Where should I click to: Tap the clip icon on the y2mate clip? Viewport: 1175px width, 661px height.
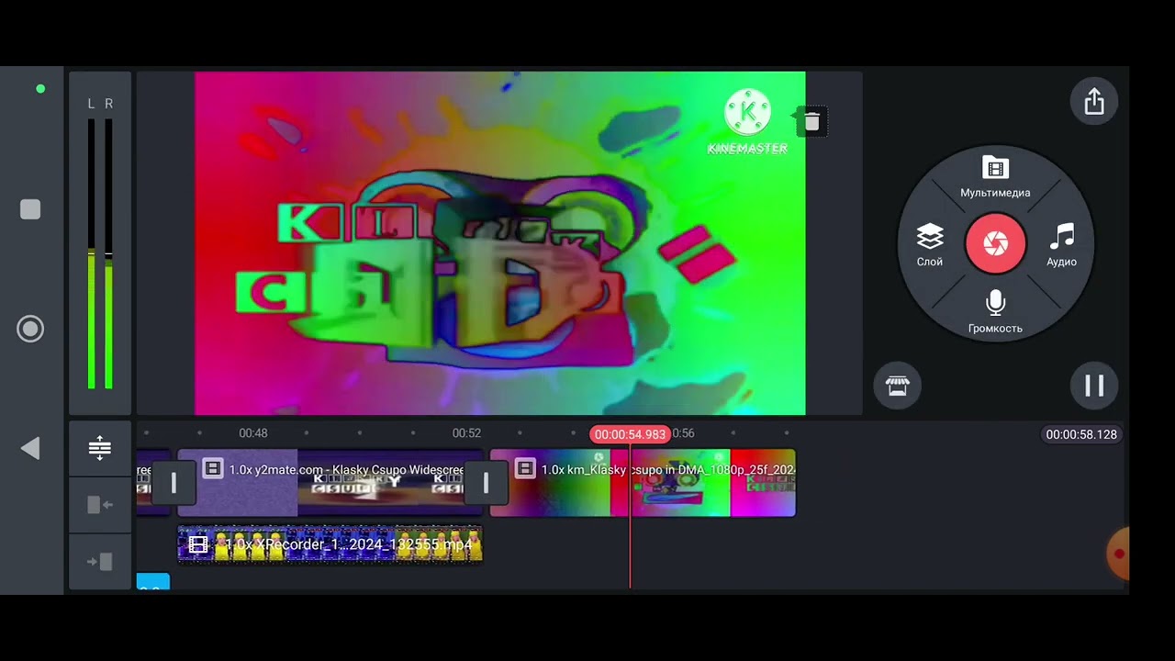point(212,469)
